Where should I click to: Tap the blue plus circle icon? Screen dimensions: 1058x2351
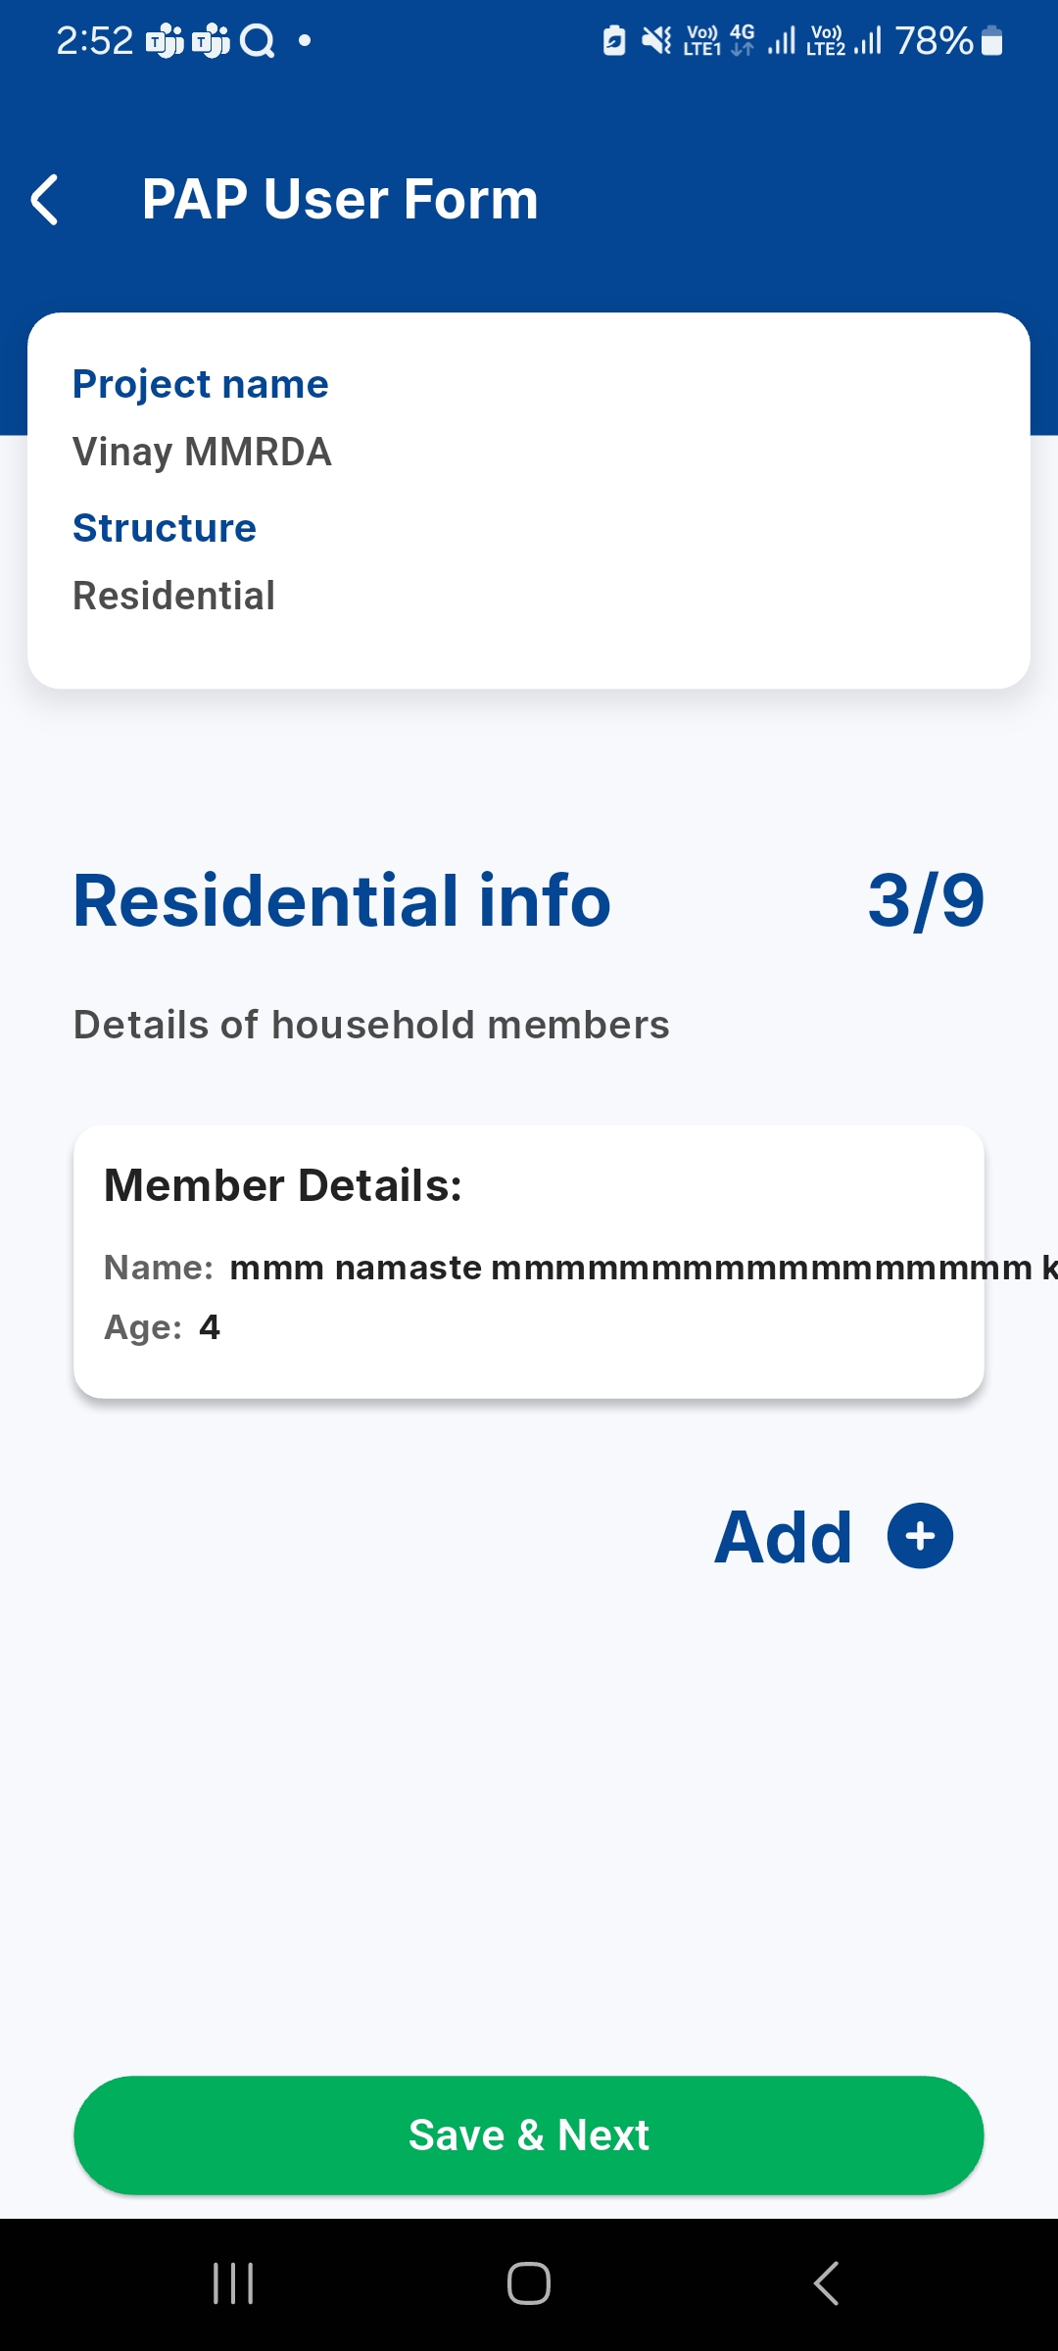click(920, 1536)
